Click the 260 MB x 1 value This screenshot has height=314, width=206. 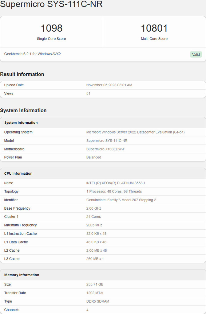[95, 259]
